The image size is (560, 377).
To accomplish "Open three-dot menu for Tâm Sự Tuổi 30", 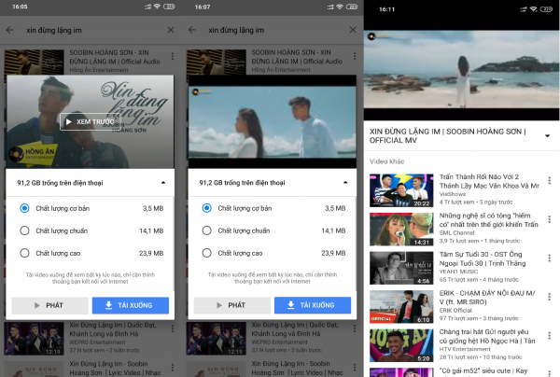I will 550,258.
